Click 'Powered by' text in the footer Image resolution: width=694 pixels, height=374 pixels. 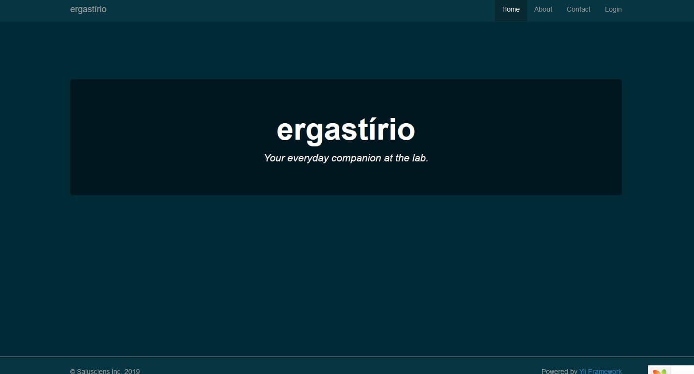[x=559, y=371]
